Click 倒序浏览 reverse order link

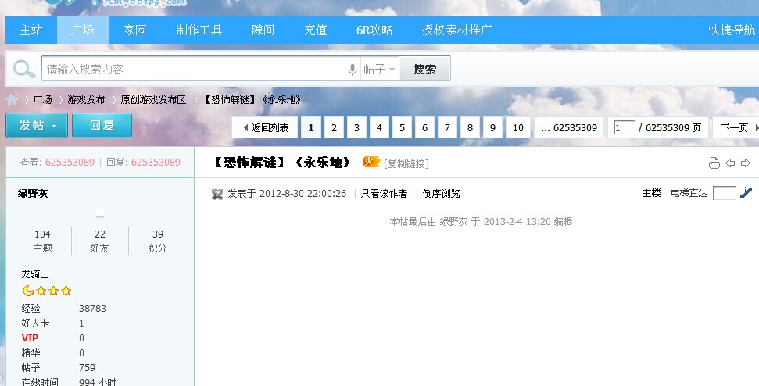(x=441, y=194)
